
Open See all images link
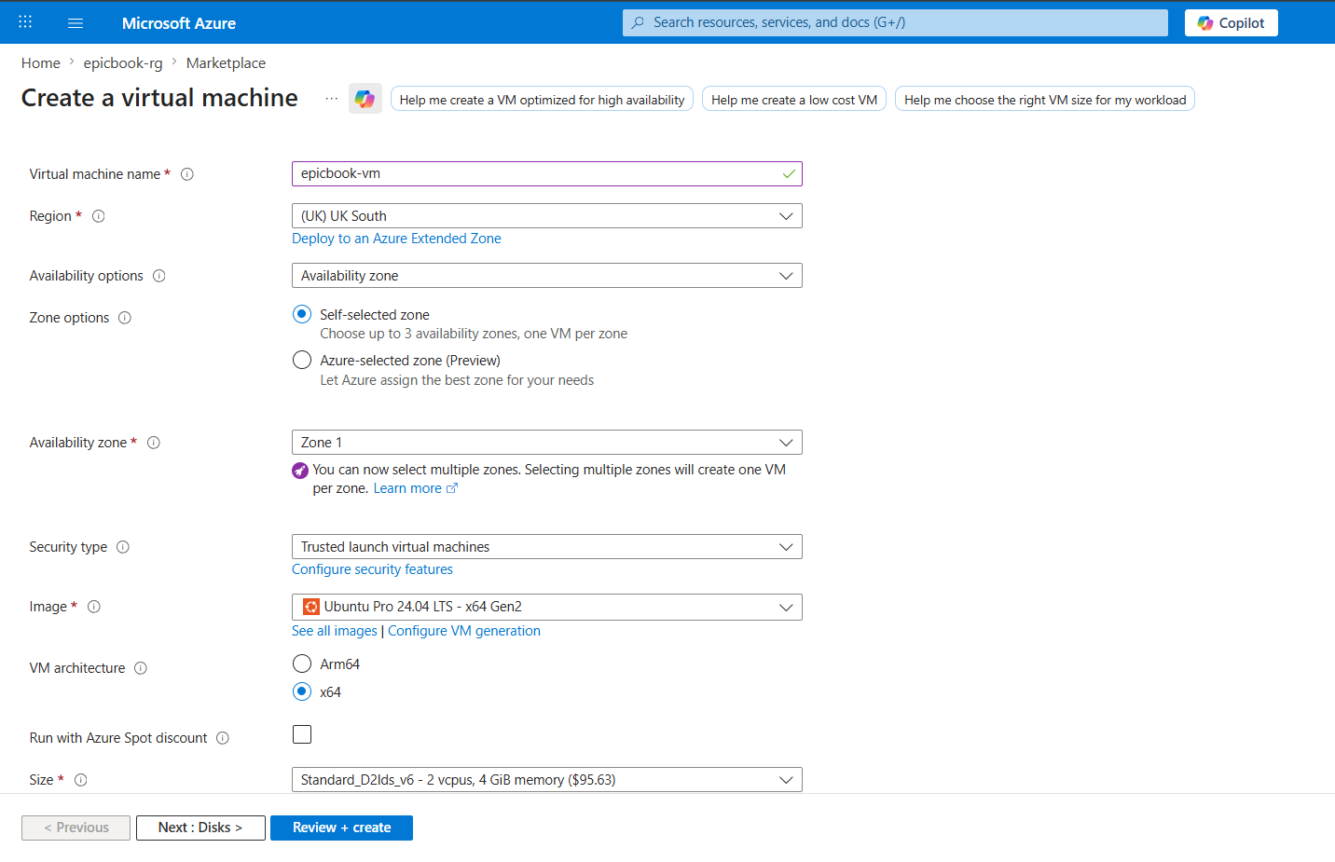[x=335, y=631]
